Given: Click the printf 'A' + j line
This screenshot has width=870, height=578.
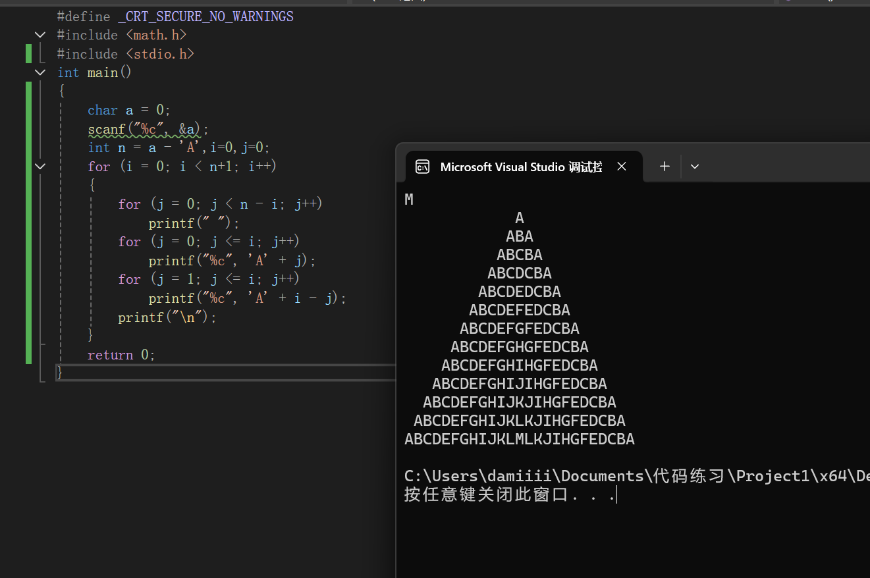Looking at the screenshot, I should (232, 261).
